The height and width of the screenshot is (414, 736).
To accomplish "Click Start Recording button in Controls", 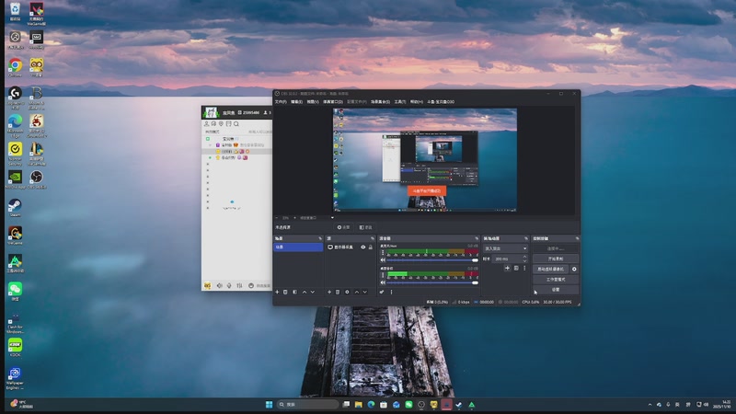I will 556,259.
